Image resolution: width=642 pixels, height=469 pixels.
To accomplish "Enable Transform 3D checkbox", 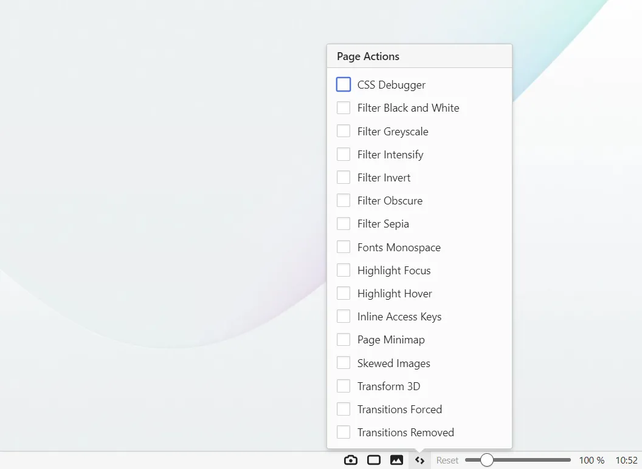I will 343,386.
